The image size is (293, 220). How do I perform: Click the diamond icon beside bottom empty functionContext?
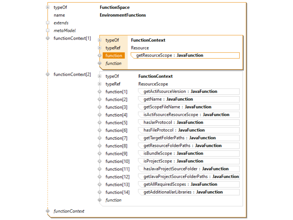tap(48, 211)
